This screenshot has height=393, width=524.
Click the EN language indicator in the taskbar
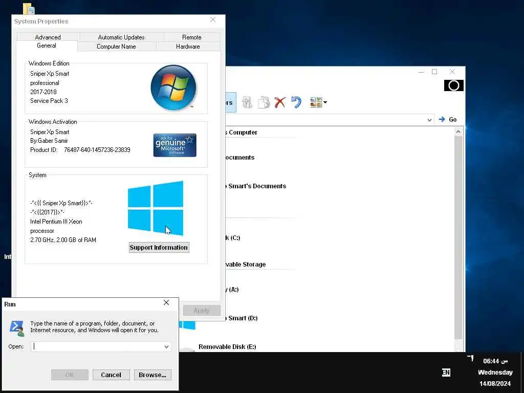tap(446, 373)
